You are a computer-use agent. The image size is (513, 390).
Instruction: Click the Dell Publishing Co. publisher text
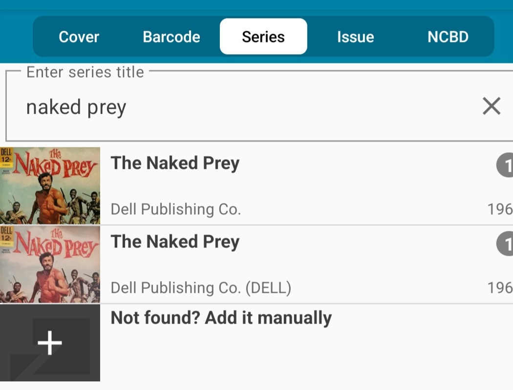[x=176, y=209]
